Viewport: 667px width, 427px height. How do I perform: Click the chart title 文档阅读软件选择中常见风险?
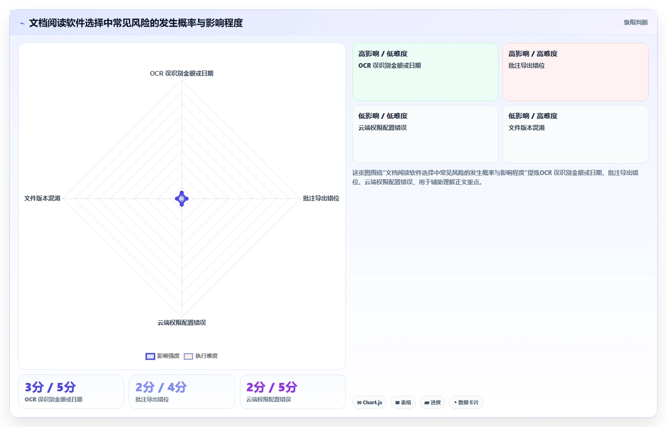[136, 23]
